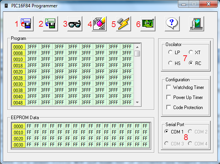
Task: Click Program address row 0040
Action: pyautogui.click(x=19, y=96)
